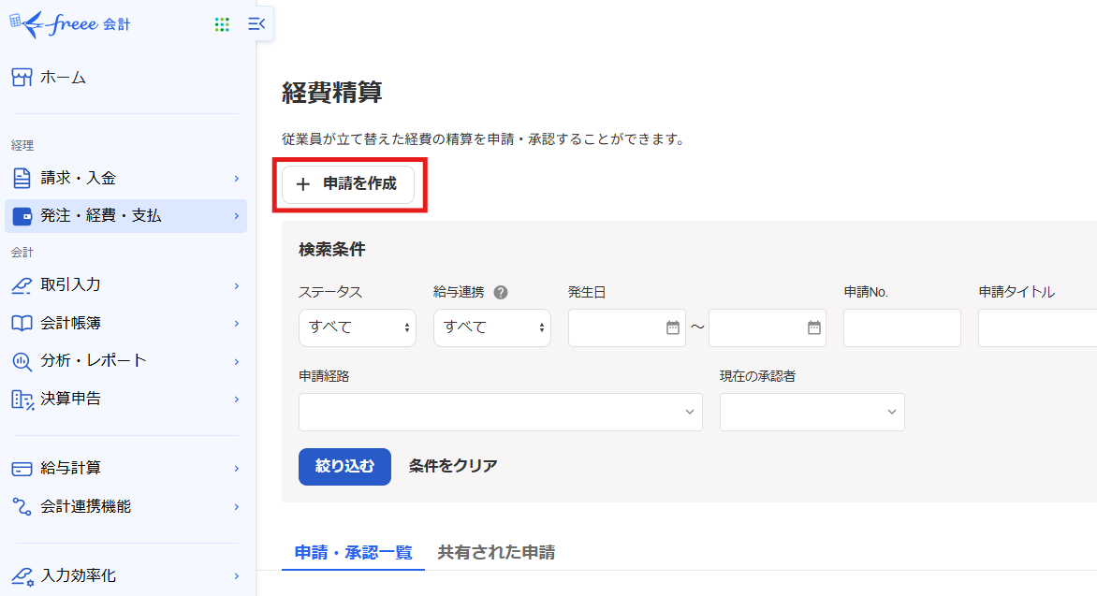Screen dimensions: 1097x596
Task: Open the 請求・入金 sidebar menu
Action: [x=125, y=178]
